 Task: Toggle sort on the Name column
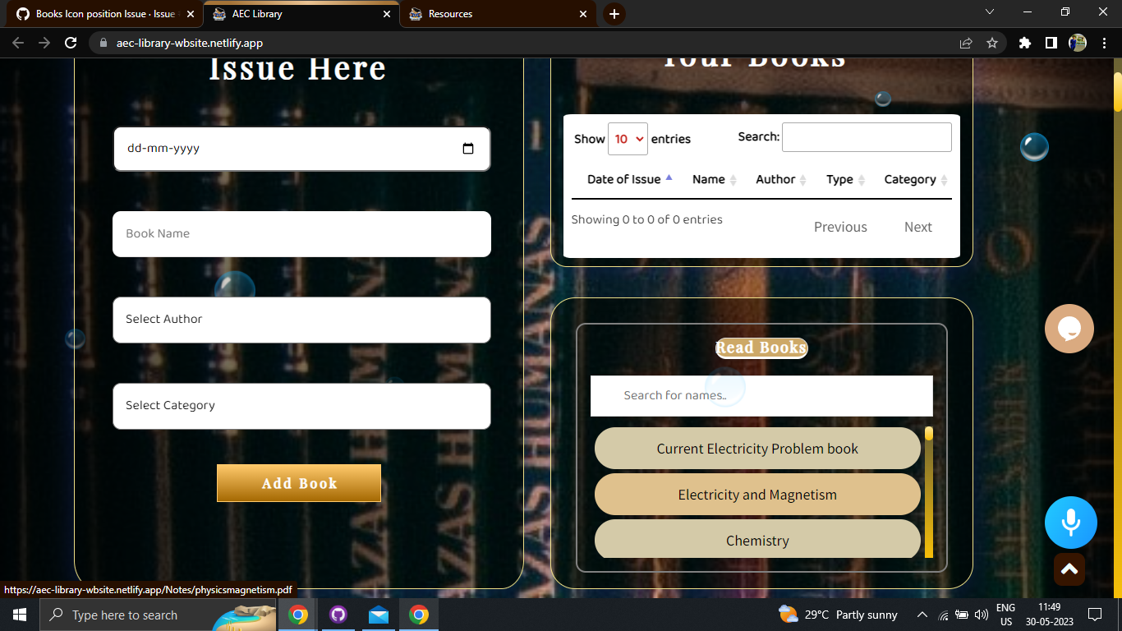coord(708,179)
